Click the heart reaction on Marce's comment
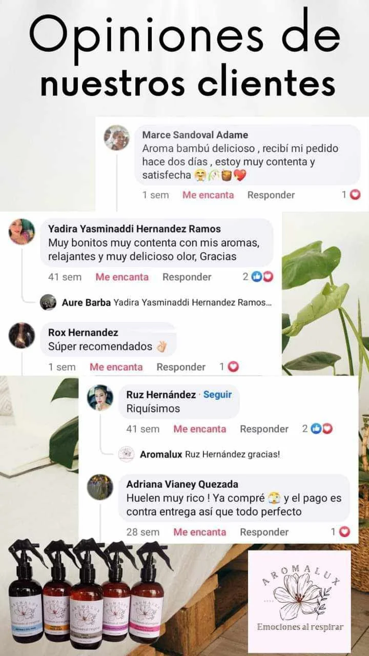The image size is (369, 656). [355, 195]
